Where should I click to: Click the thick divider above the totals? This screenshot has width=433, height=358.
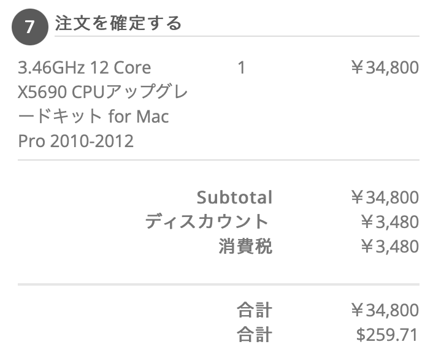(x=218, y=284)
